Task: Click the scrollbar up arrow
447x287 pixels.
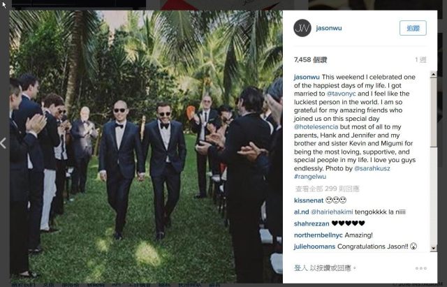Action: [x=433, y=75]
